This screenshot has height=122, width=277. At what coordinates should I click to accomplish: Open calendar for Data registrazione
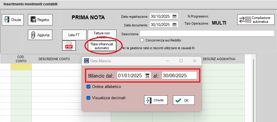(174, 16)
